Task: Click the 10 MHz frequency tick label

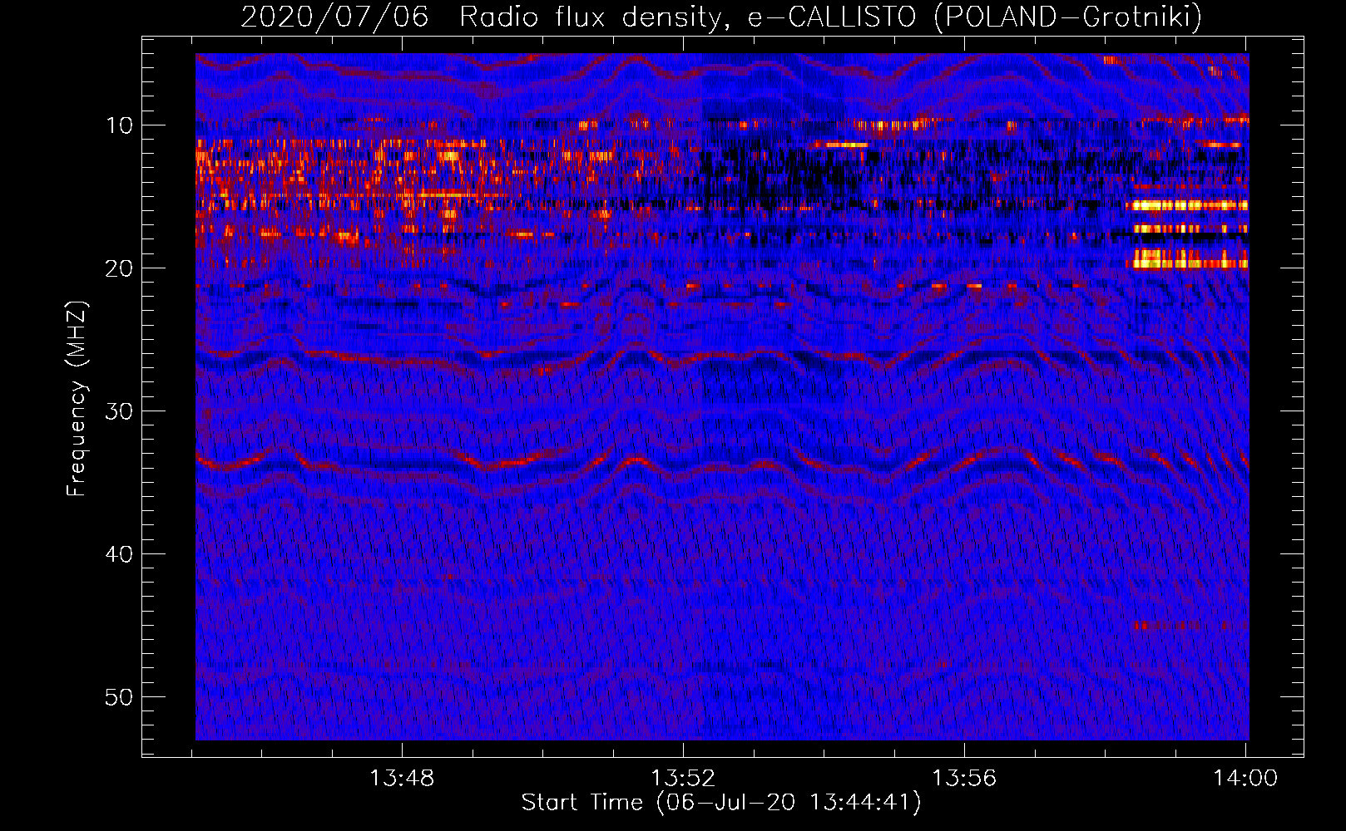Action: coord(120,125)
